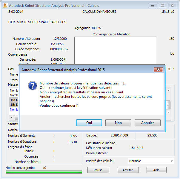Click messages vertical scrollbar thumb
The width and height of the screenshot is (180, 179).
[168, 105]
